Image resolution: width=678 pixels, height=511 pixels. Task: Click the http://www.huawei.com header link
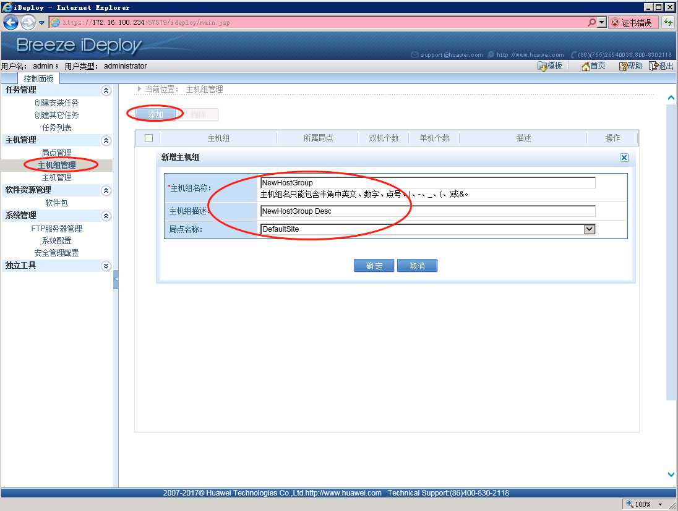(530, 55)
